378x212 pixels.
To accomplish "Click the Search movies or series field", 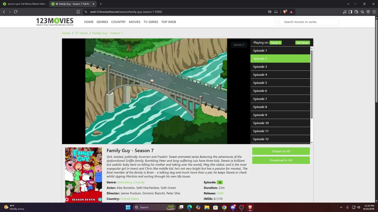I will pyautogui.click(x=307, y=22).
